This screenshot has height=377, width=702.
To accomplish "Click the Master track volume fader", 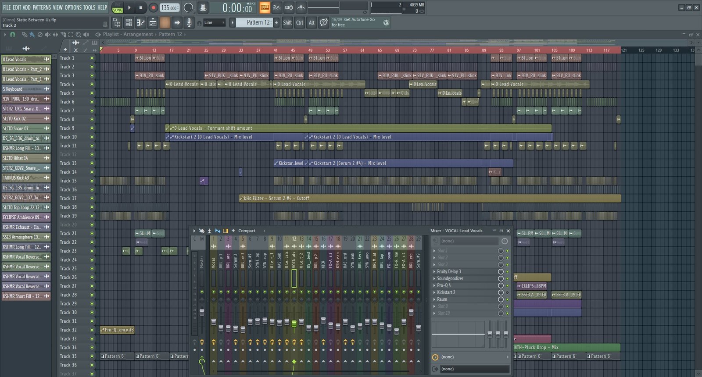I will [x=202, y=312].
